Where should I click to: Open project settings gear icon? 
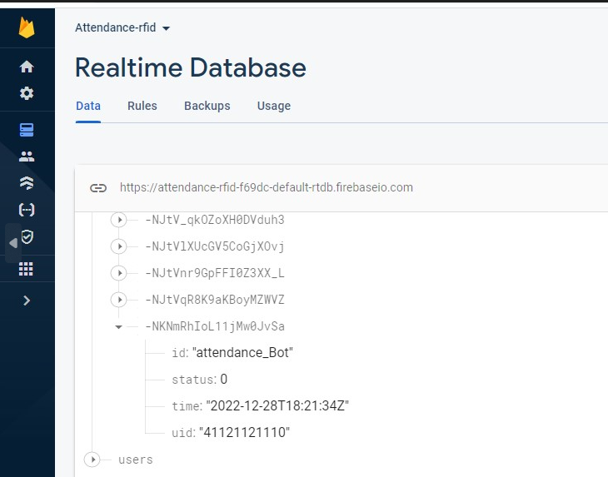27,93
